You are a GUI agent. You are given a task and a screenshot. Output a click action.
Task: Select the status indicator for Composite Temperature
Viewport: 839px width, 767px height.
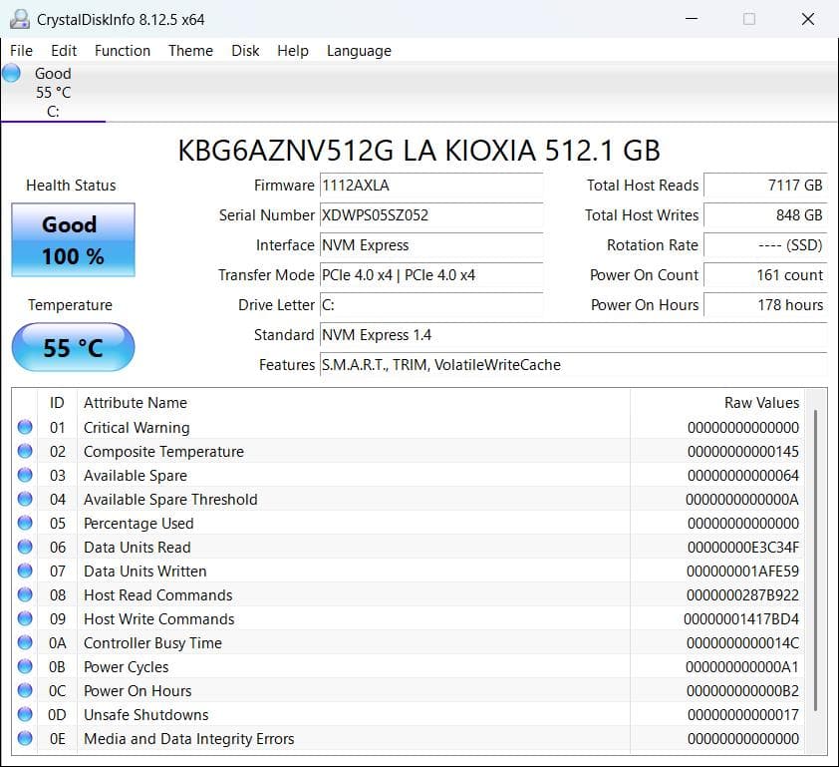[x=25, y=451]
